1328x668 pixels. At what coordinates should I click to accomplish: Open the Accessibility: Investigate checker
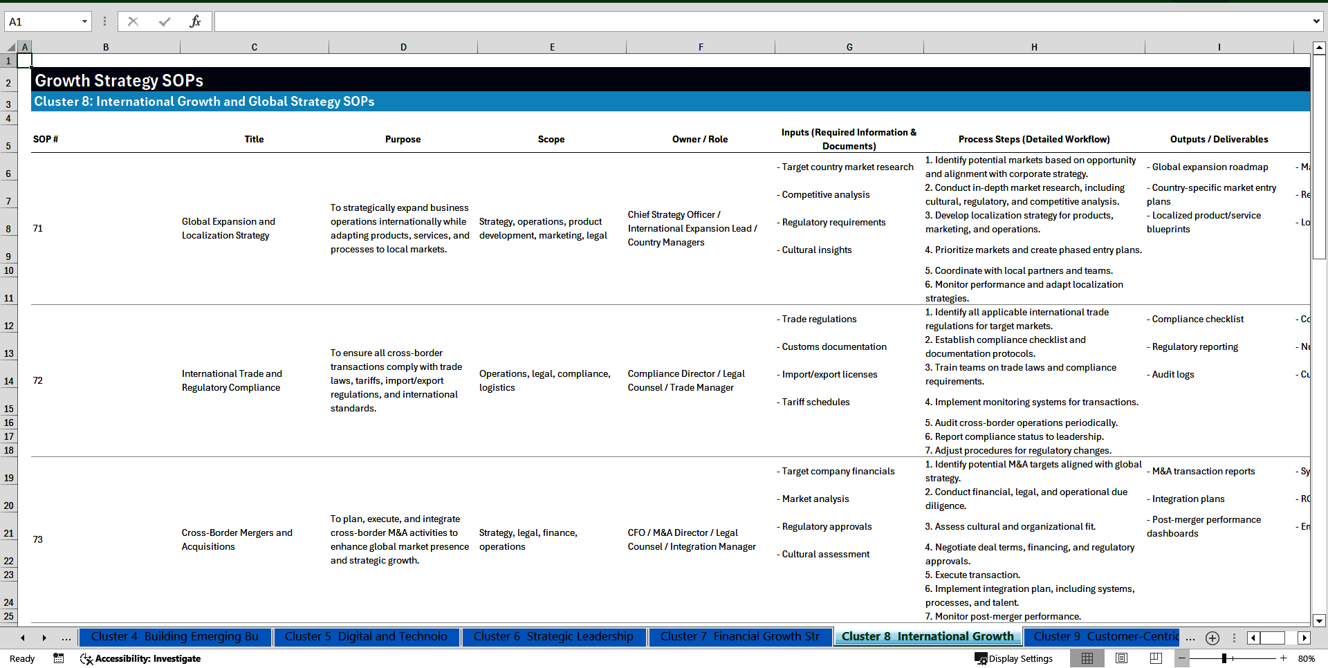pos(140,658)
